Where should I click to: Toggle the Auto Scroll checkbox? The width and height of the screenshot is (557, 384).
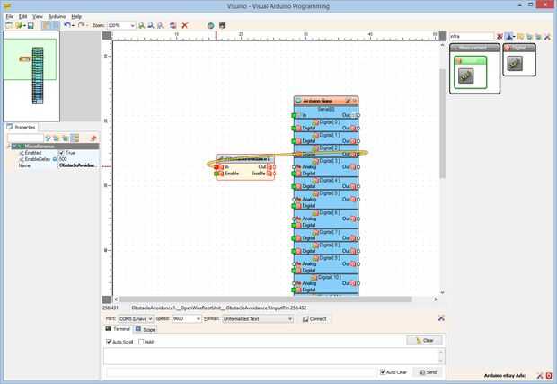tap(109, 342)
